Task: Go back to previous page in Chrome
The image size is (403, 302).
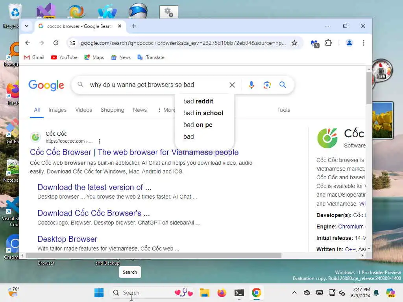Action: point(28,43)
